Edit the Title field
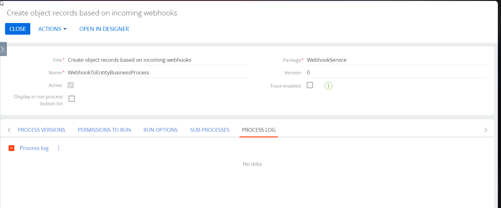501x208 pixels. [157, 60]
